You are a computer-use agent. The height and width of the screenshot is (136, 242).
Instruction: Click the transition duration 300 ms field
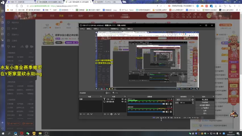pyautogui.click(x=185, y=103)
